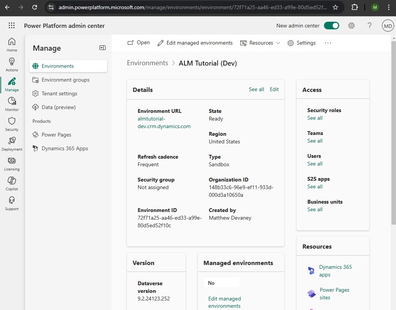Open help question mark icon
396x310 pixels.
(x=369, y=26)
